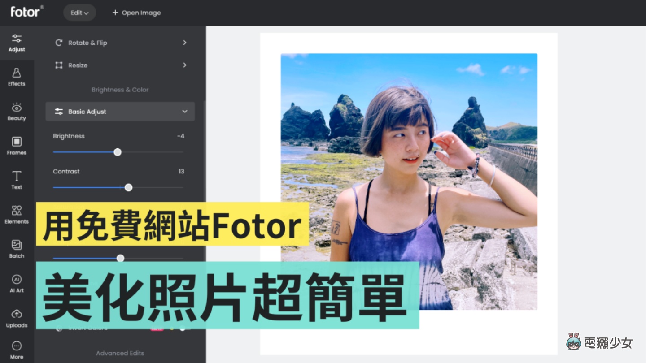Viewport: 646px width, 363px height.
Task: Open the Adjust panel in the sidebar
Action: click(17, 43)
